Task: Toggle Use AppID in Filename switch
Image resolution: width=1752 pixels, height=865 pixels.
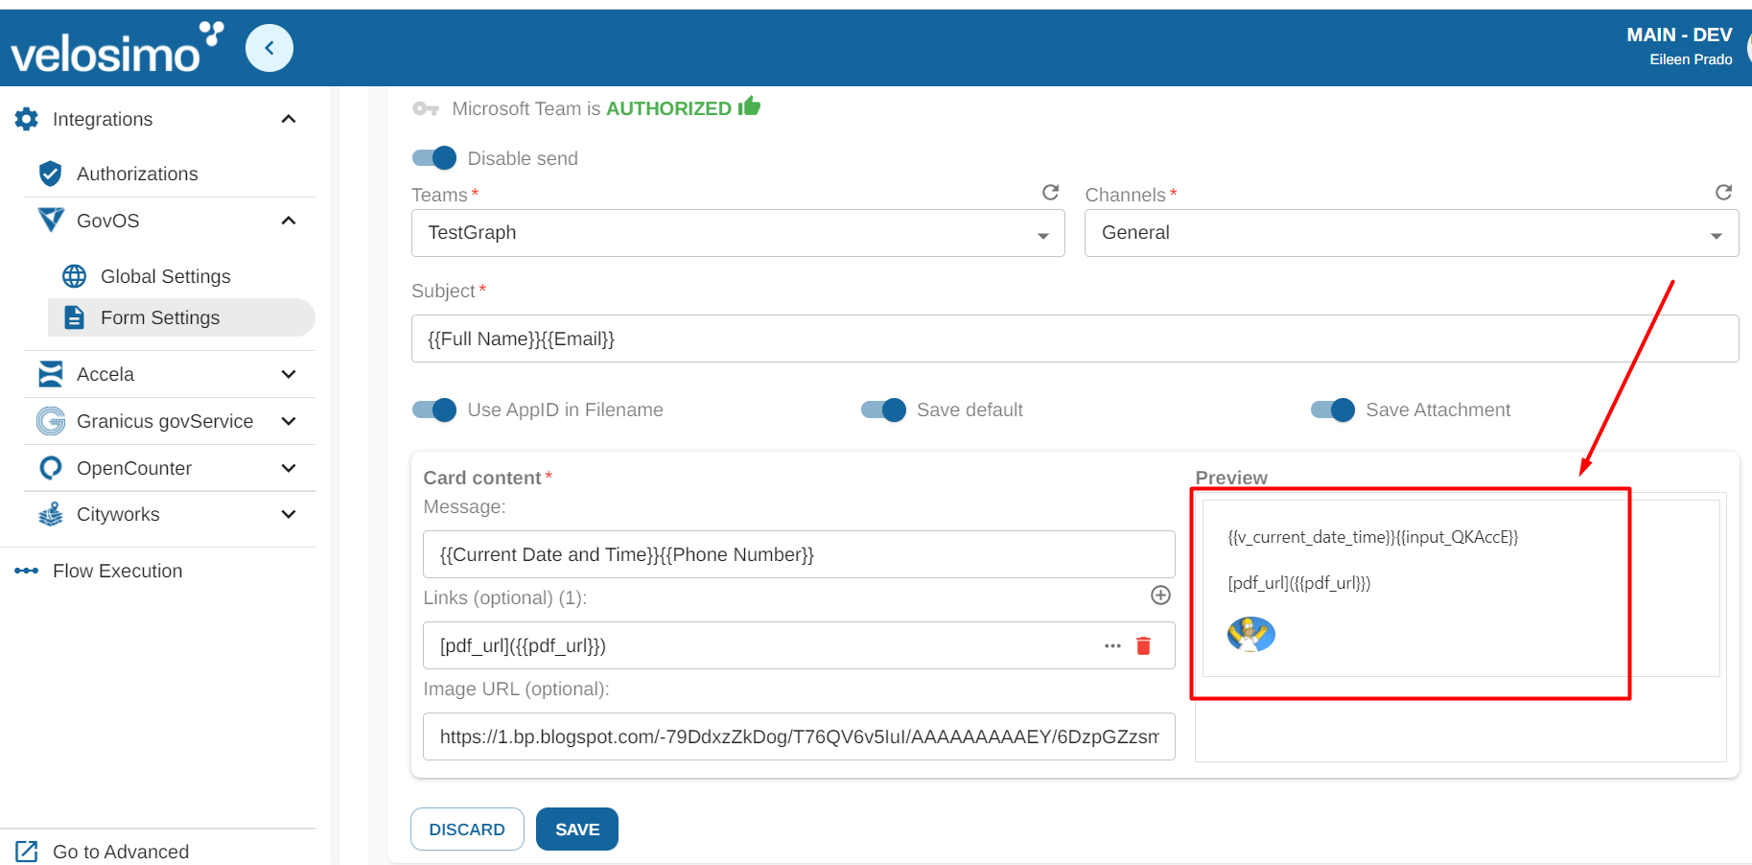Action: click(434, 410)
